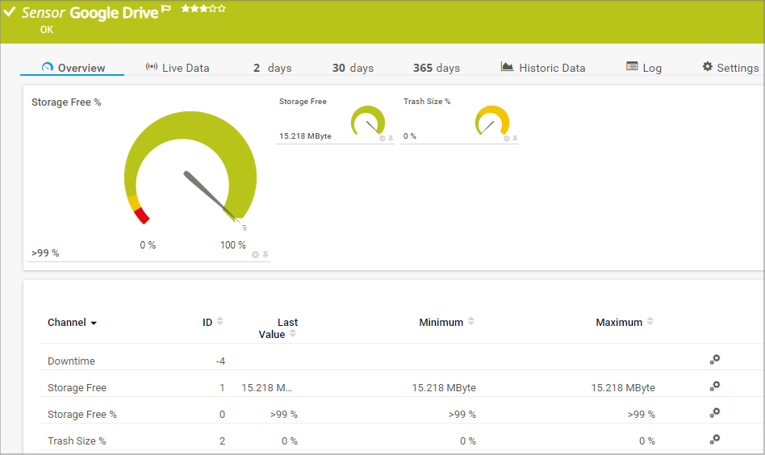Click the Minimum column header
Viewport: 765px width, 455px height.
pos(441,322)
